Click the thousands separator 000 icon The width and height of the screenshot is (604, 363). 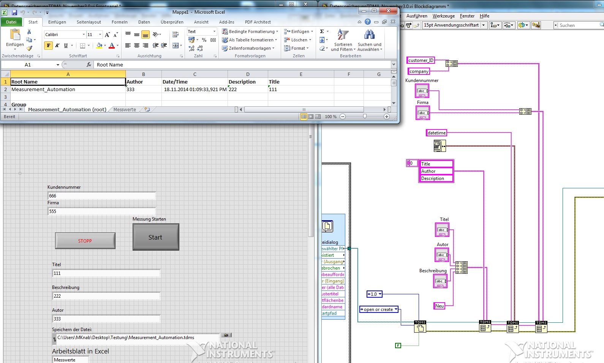213,40
